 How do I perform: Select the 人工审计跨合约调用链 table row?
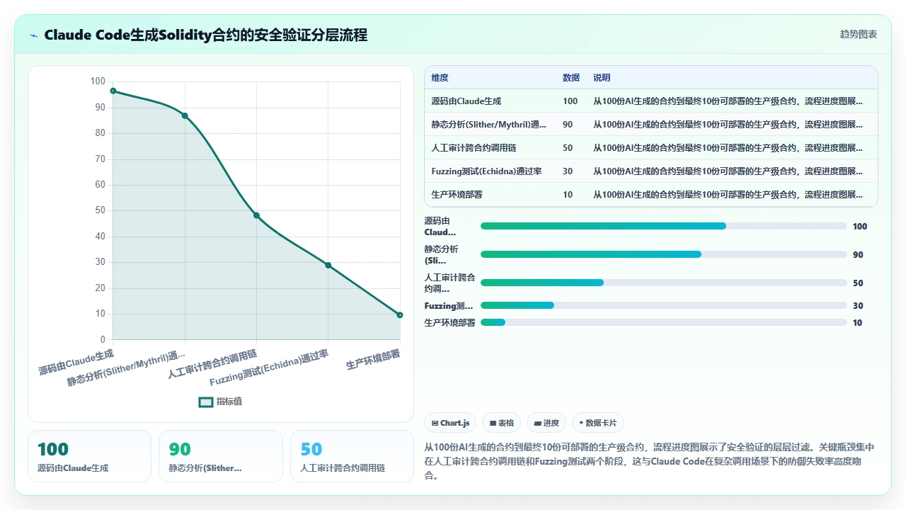650,148
